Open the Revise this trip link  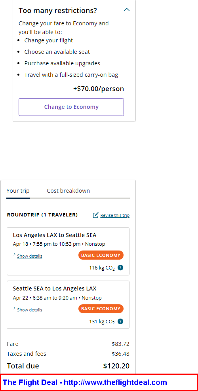115,215
